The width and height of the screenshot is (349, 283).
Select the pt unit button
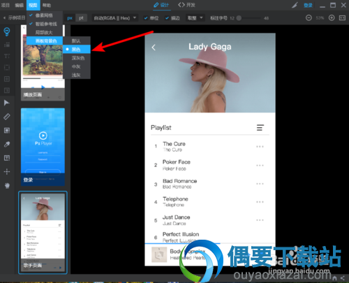tap(81, 18)
